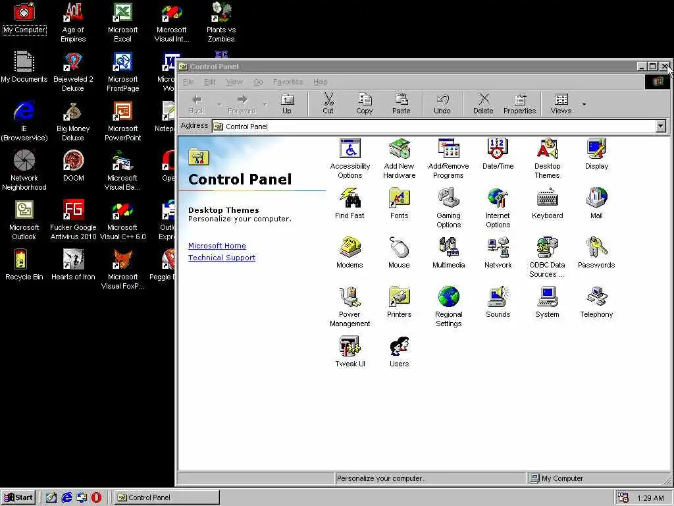
Task: Expand the Views dropdown arrow
Action: click(x=584, y=104)
